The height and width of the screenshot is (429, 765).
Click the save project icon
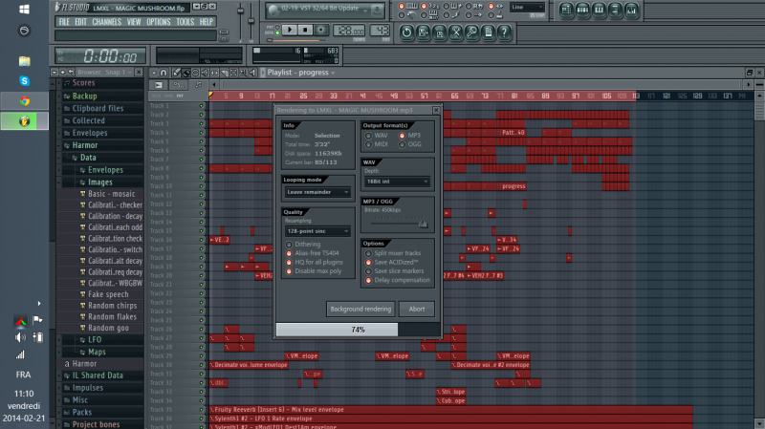point(423,32)
